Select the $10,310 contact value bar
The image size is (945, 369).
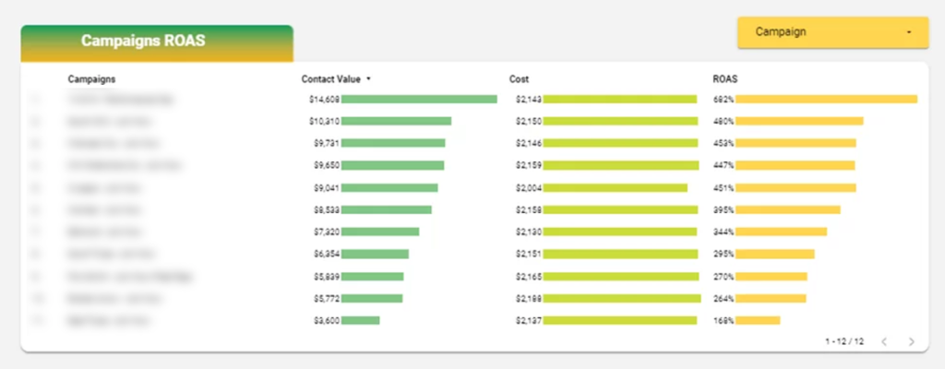click(x=396, y=121)
